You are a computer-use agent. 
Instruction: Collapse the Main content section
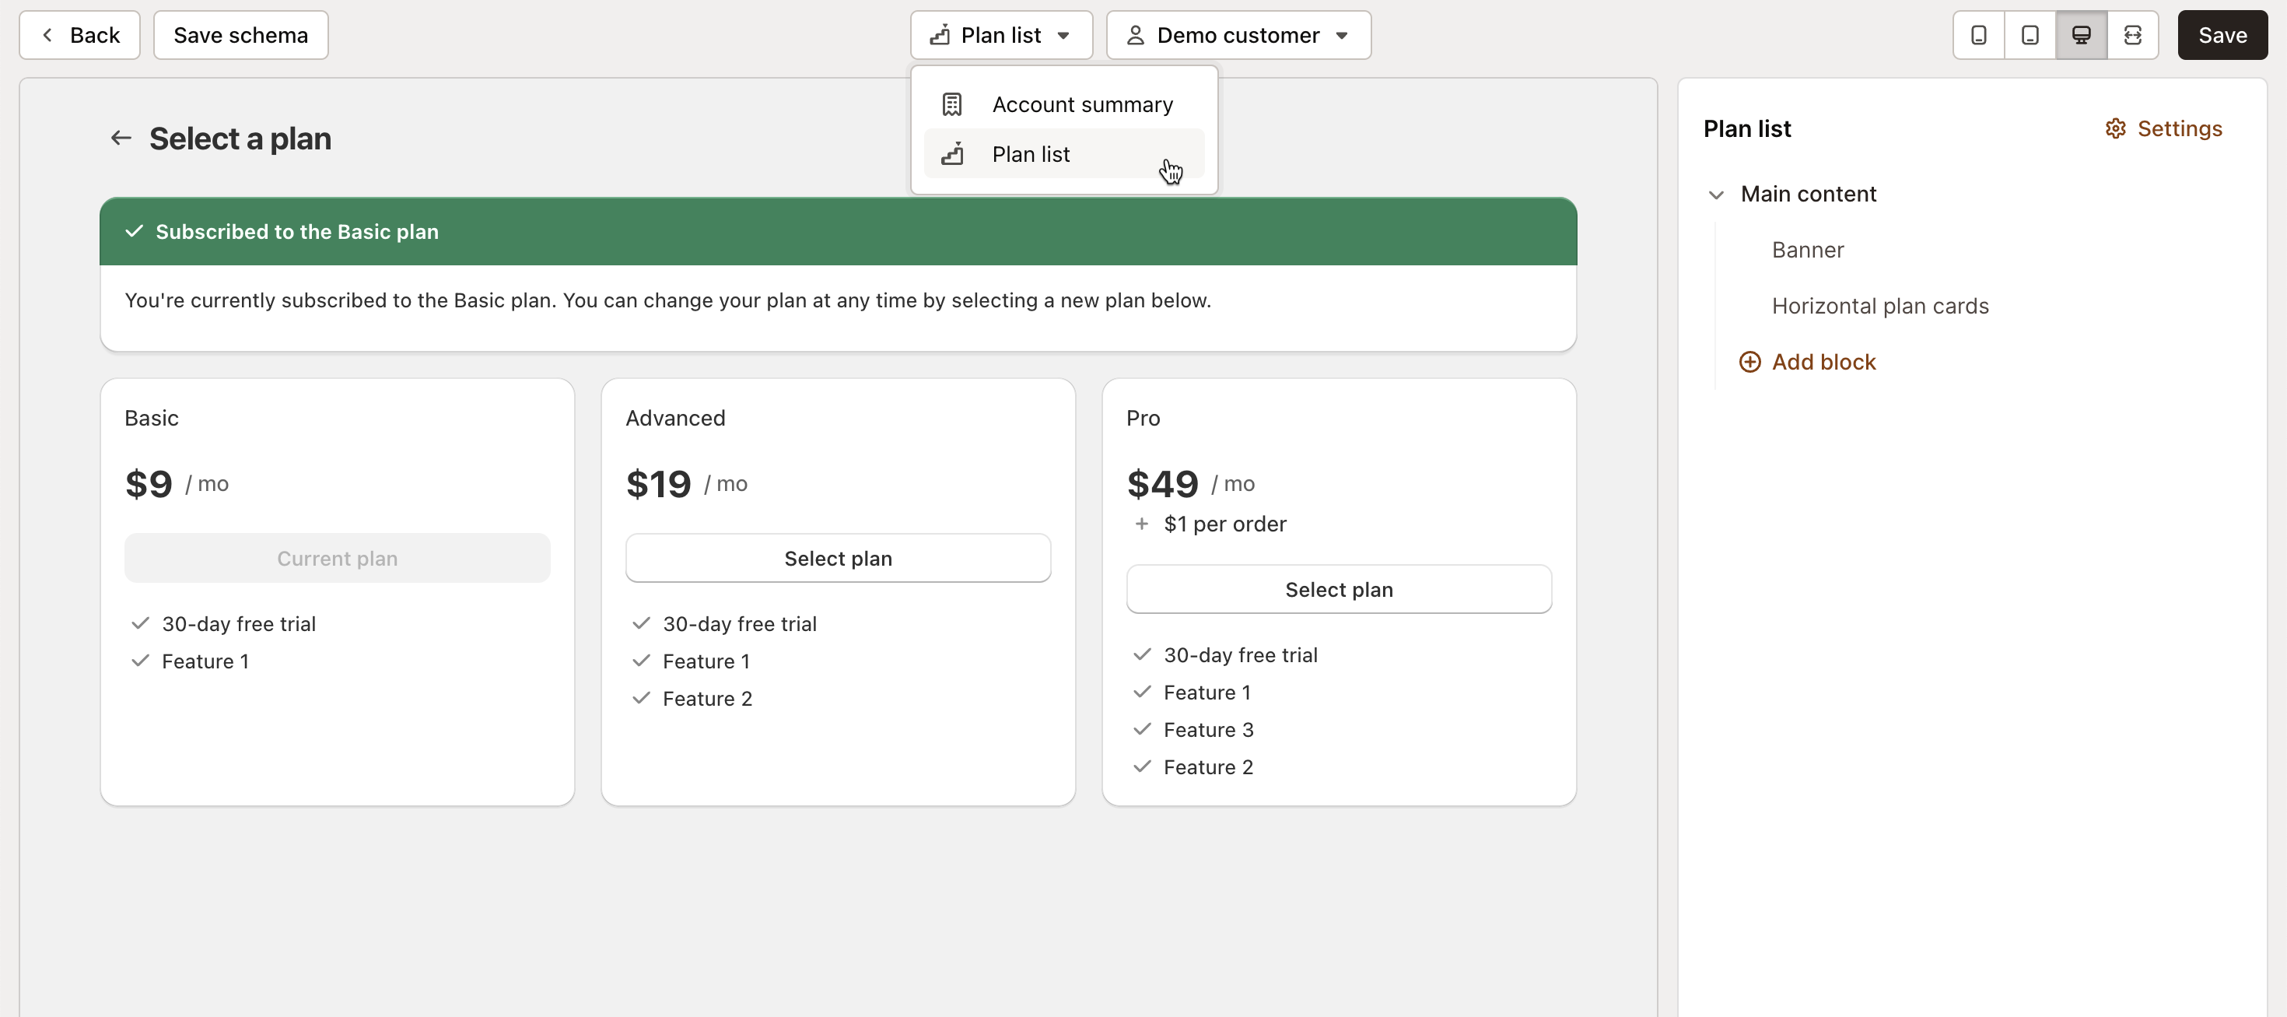1715,195
